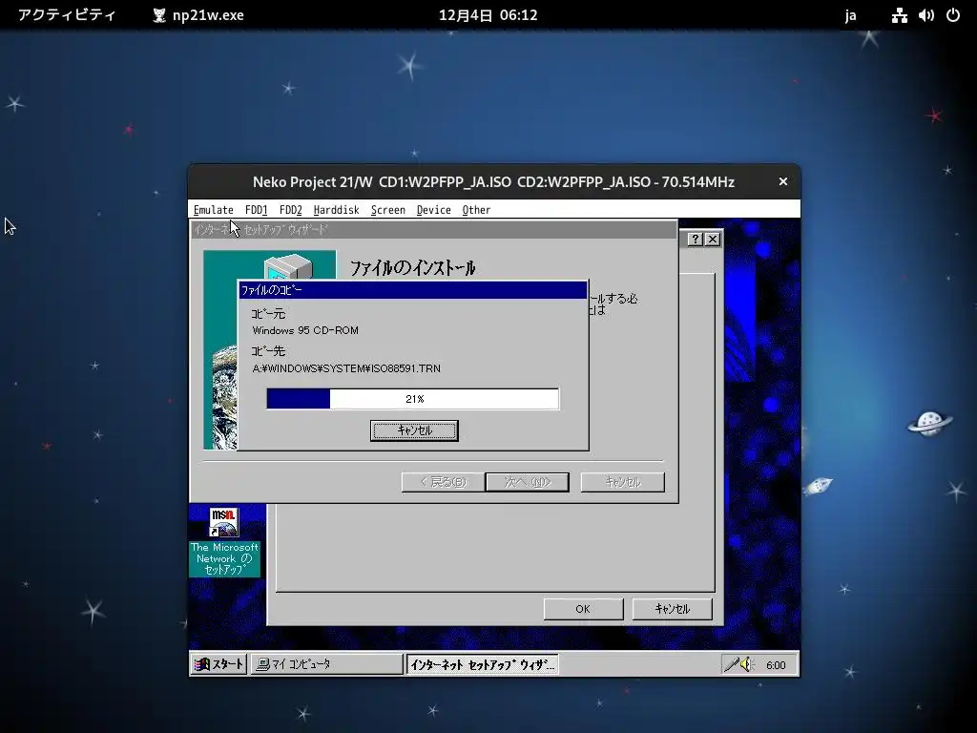Click the help question mark button

click(x=696, y=240)
